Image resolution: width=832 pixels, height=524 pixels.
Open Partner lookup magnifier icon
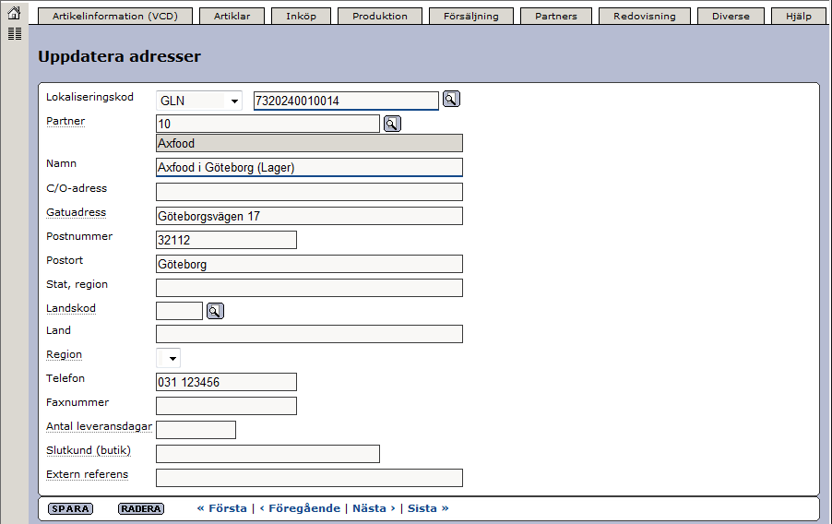[x=392, y=124]
